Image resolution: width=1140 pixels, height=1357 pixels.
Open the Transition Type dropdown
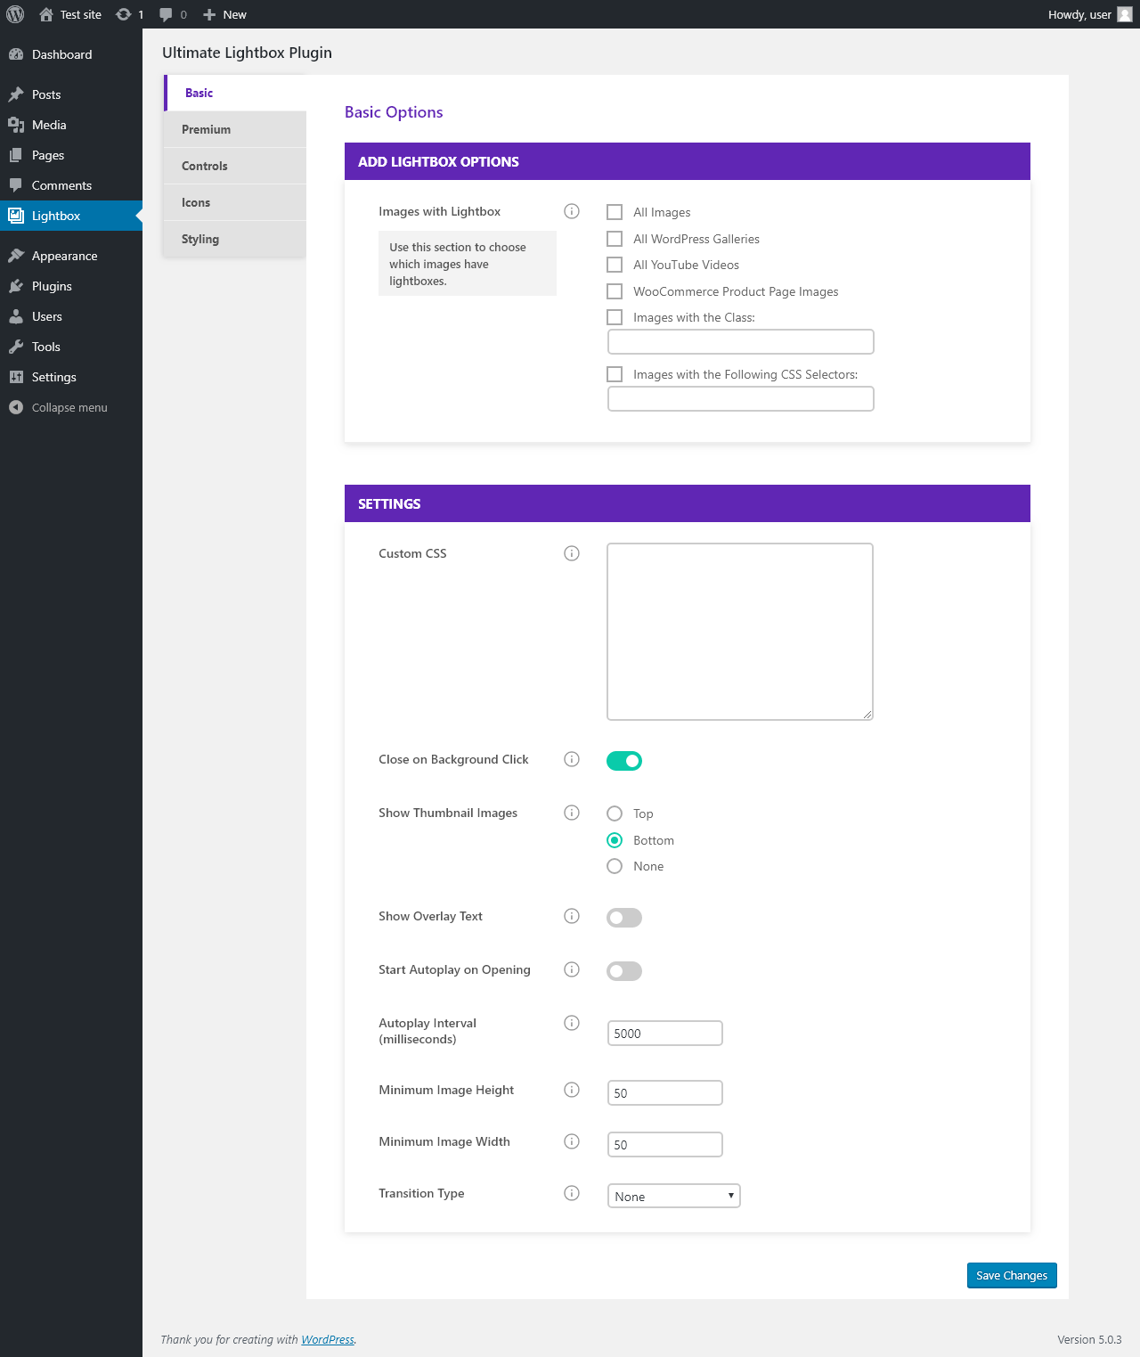tap(674, 1196)
